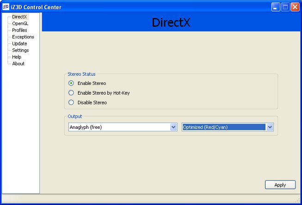Screen dimensions: 302x205
Task: Select the Disable Stereo radio button
Action: pos(71,102)
